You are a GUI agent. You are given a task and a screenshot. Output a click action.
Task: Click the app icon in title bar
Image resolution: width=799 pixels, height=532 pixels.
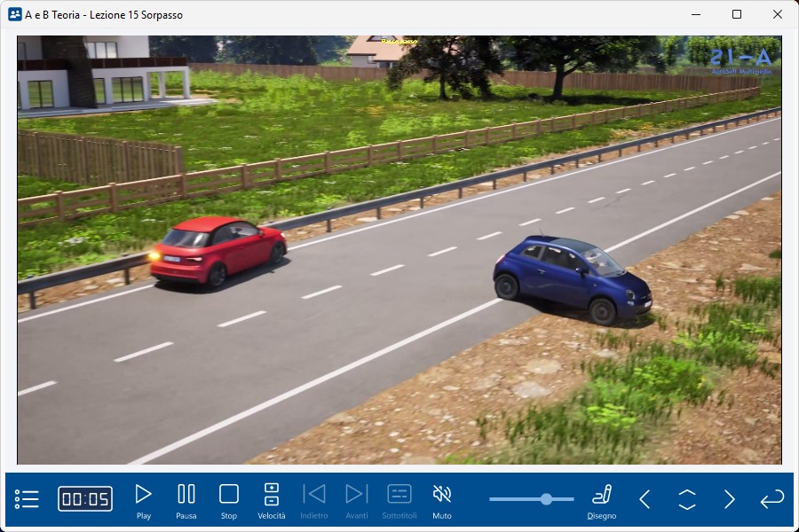pos(15,14)
